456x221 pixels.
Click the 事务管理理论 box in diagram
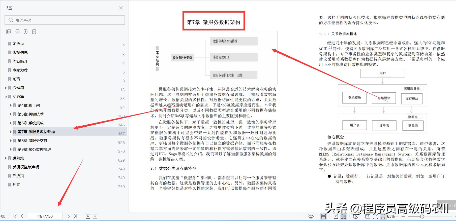point(234,57)
